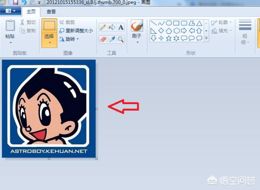
Task: Click the rectangular selection tool icon
Action: 49,26
